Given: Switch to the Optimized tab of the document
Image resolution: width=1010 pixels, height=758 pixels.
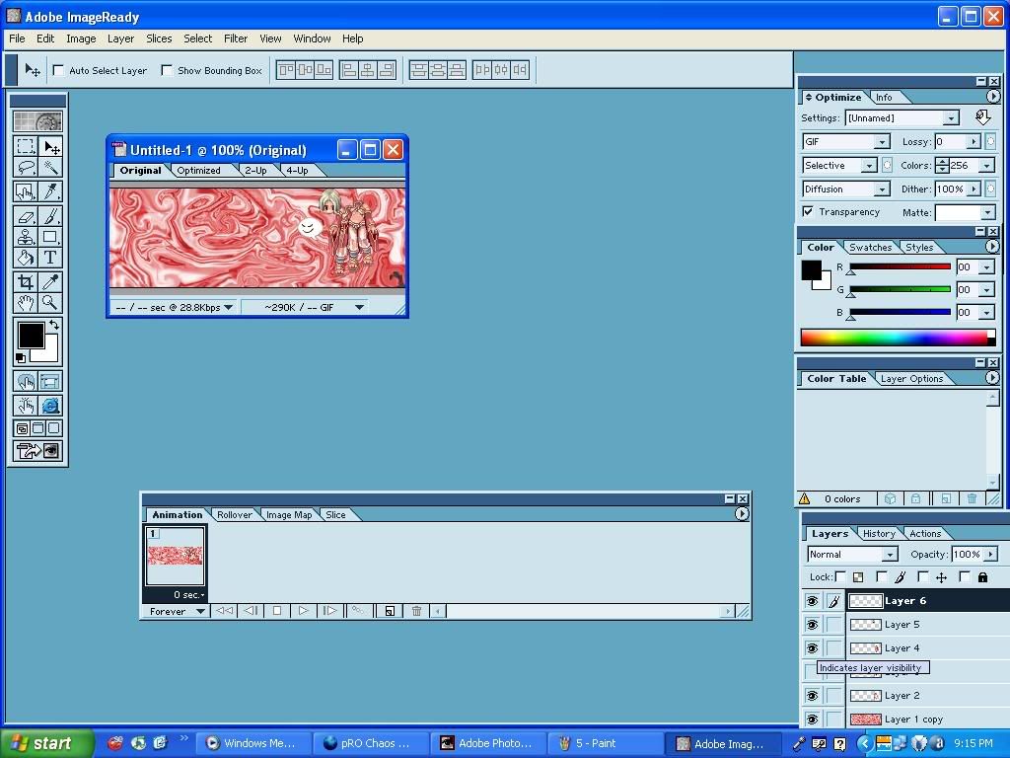Looking at the screenshot, I should pyautogui.click(x=198, y=170).
